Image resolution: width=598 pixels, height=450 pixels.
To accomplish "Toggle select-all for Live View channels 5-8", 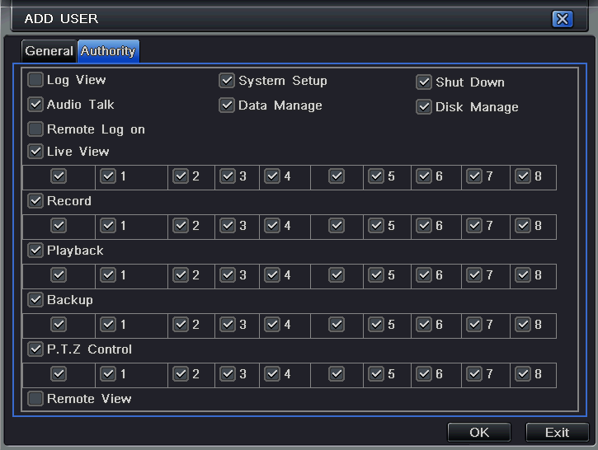I will coord(337,176).
